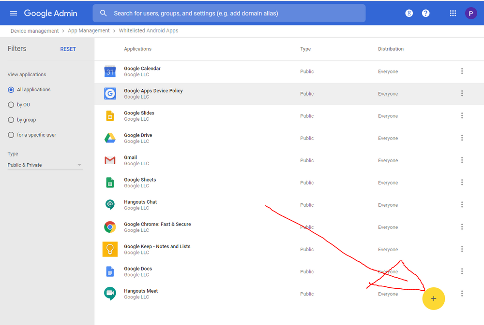Open the three-dot menu for Google Slides

462,115
